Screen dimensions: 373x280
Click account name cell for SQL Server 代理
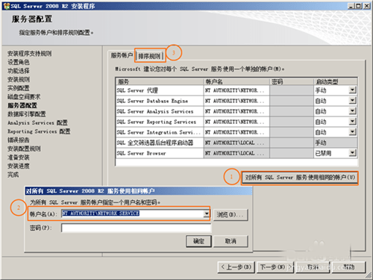point(236,90)
